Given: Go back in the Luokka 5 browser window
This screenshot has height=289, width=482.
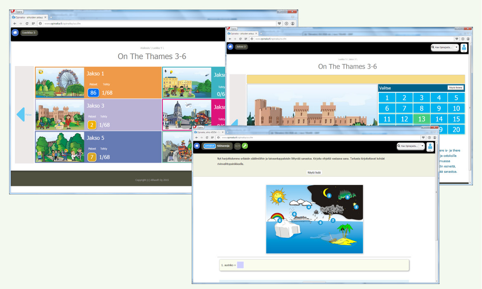Looking at the screenshot, I should pos(15,24).
